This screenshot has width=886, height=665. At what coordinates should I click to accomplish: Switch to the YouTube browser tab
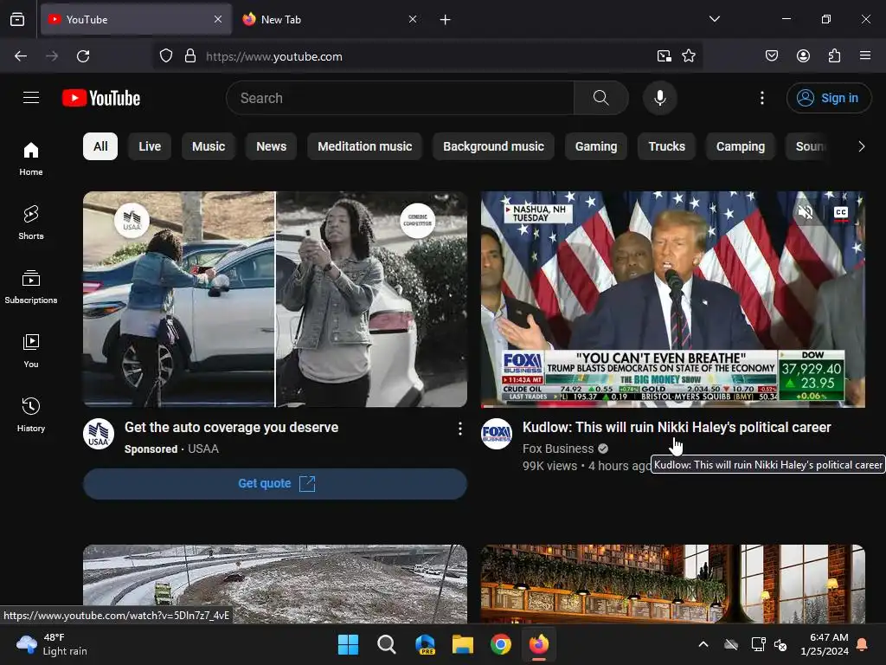point(136,19)
